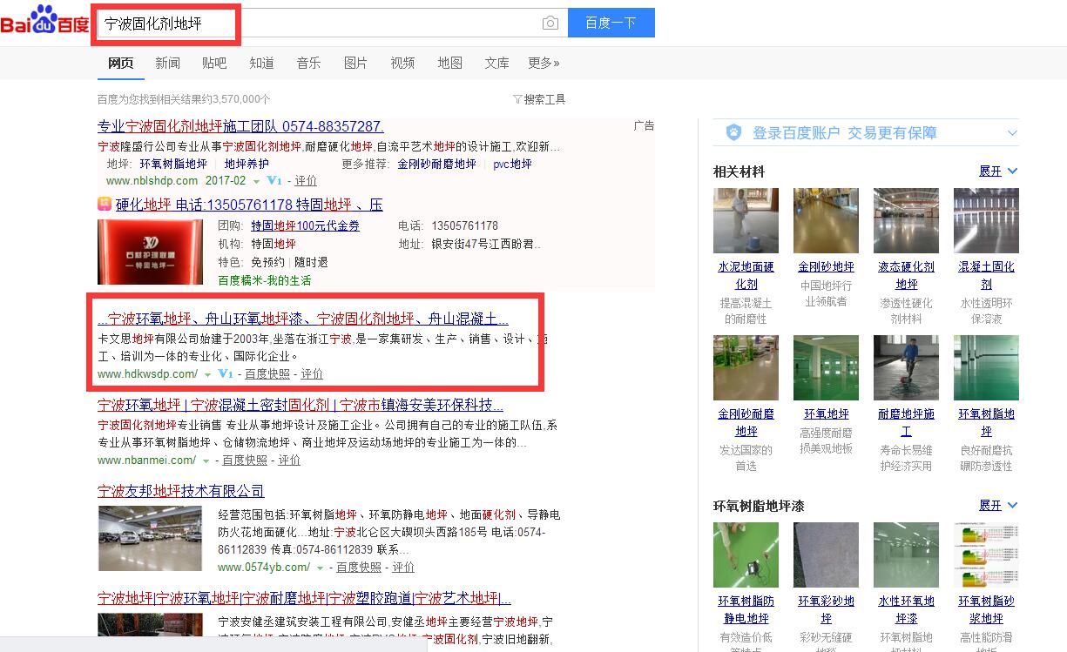Click the 水泥地面硬化剂 sidebar thumbnail

click(x=746, y=220)
